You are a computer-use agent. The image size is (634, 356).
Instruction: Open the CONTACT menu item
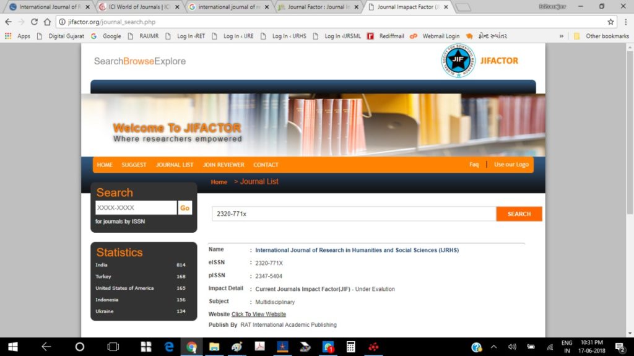pos(266,165)
